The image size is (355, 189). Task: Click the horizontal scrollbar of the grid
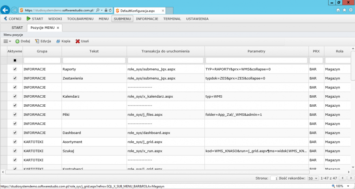tap(157, 172)
